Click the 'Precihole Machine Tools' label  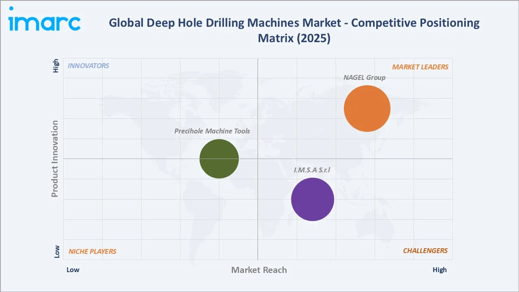tap(212, 131)
